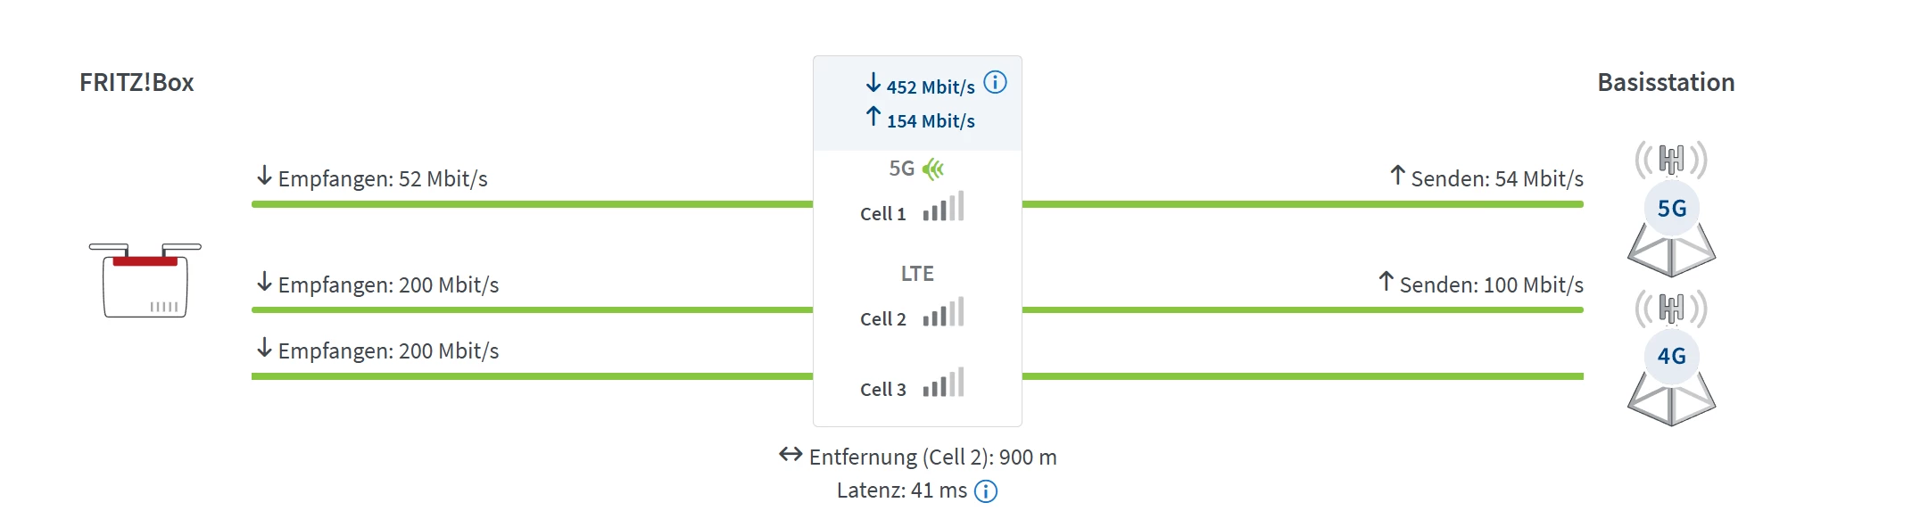This screenshot has width=1912, height=511.
Task: Click the FRITZ!Box heading text
Action: 137,83
